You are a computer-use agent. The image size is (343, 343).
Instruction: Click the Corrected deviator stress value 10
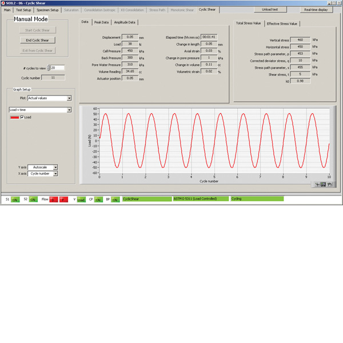pos(300,61)
